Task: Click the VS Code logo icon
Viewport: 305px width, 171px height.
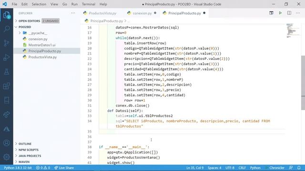Action: click(x=5, y=4)
